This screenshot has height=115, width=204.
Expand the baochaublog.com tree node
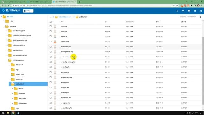coord(7,31)
